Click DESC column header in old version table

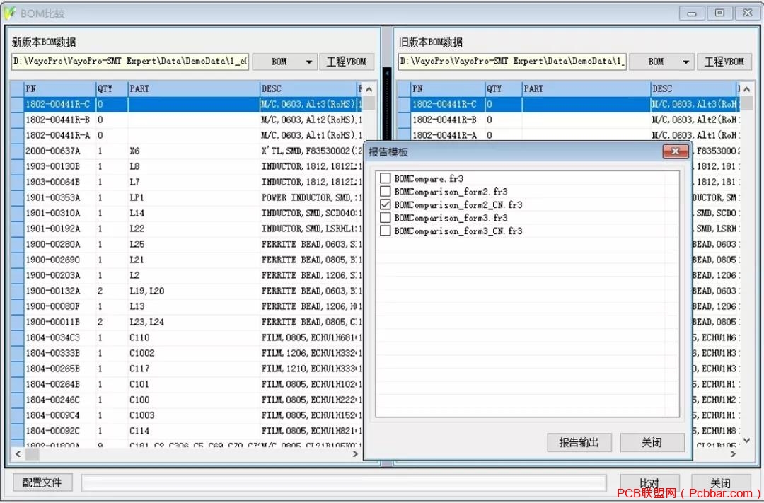point(693,88)
